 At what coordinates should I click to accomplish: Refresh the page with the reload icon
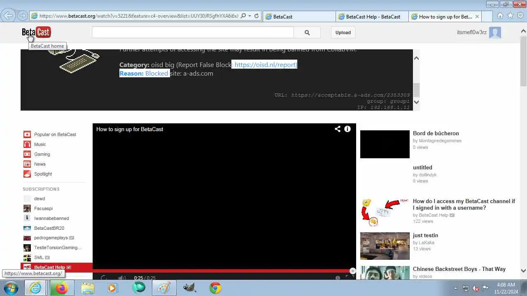point(257,16)
